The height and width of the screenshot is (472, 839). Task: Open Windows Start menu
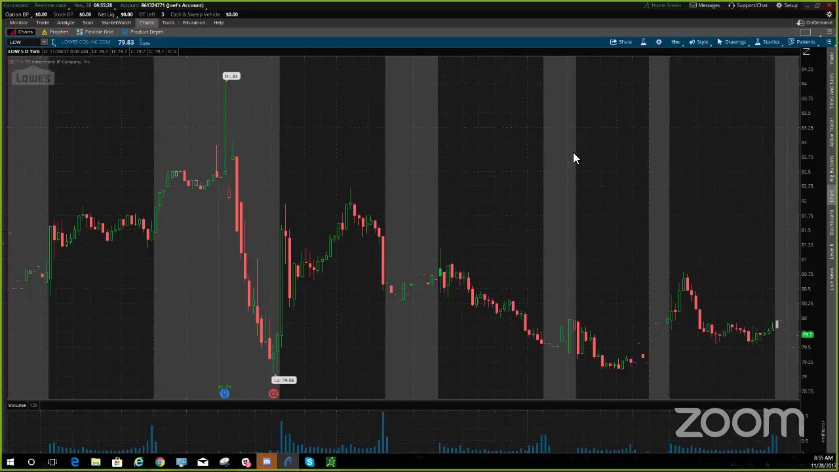[10, 462]
